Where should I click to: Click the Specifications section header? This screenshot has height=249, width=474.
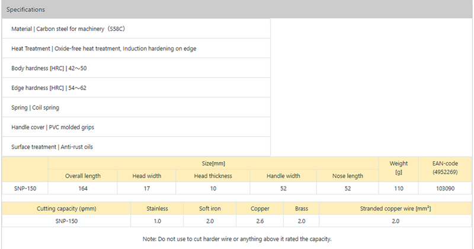click(x=25, y=9)
